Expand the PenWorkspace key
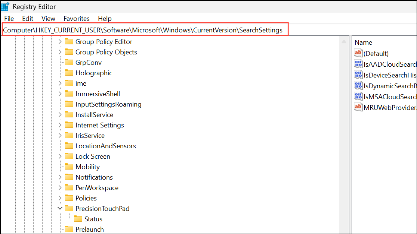This screenshot has width=417, height=234. click(x=60, y=187)
